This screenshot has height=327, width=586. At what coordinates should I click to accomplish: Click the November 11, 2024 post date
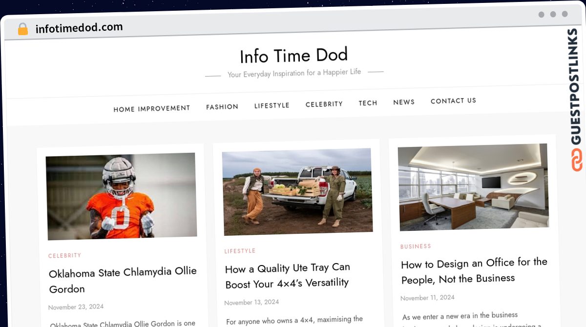[x=427, y=298]
